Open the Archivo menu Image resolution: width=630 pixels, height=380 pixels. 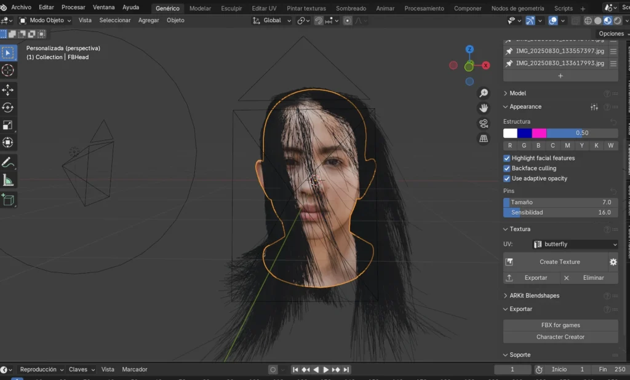20,7
